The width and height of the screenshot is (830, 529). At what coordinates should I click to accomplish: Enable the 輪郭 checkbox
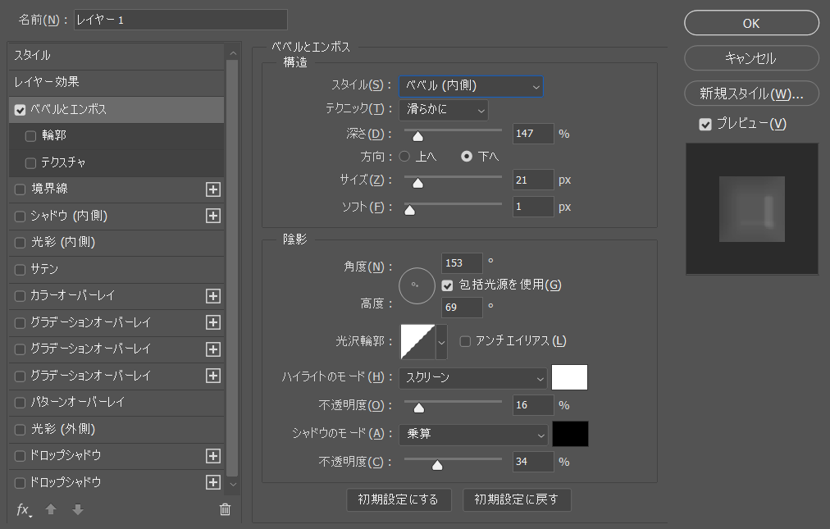31,136
